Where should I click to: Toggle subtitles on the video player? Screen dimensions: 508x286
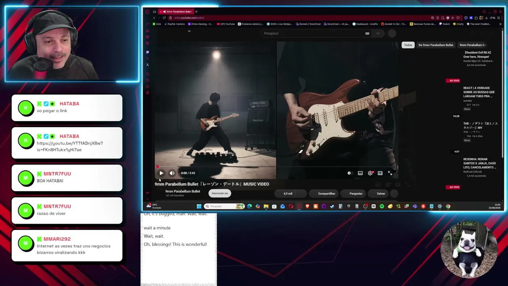[x=360, y=173]
